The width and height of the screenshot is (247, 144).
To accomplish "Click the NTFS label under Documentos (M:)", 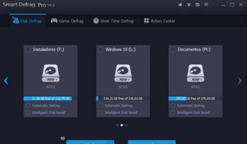I will 195,87.
